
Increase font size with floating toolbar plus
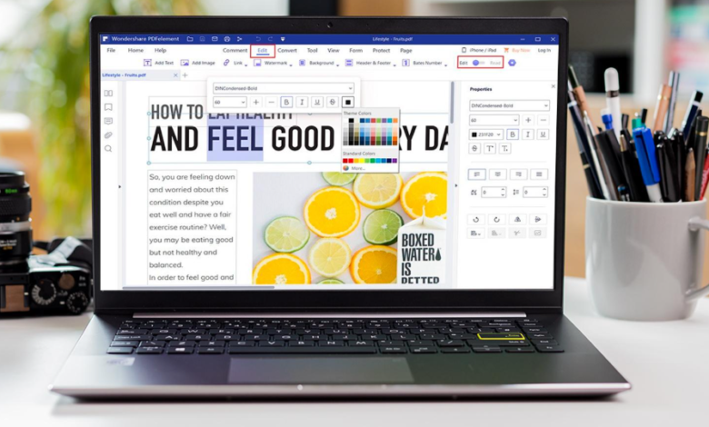(256, 102)
